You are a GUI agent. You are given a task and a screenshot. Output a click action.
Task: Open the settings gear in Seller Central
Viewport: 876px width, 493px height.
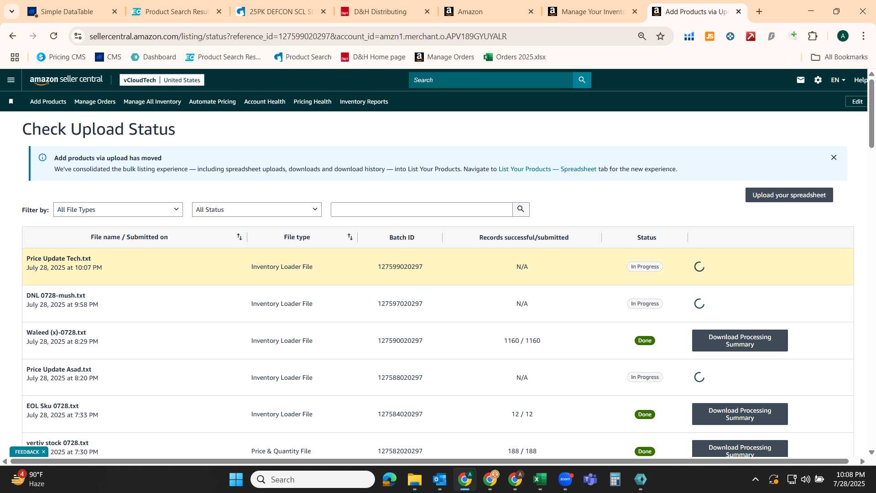pos(818,80)
